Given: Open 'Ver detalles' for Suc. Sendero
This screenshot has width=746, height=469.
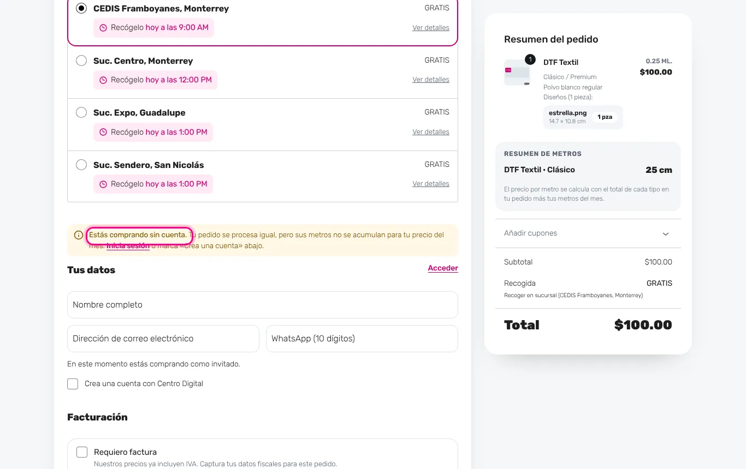Looking at the screenshot, I should 431,184.
